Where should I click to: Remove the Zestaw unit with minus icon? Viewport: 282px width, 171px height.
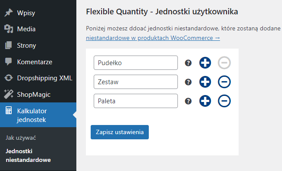point(224,82)
